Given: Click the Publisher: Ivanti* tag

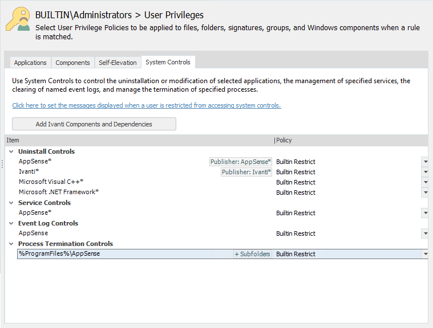Looking at the screenshot, I should tap(246, 172).
